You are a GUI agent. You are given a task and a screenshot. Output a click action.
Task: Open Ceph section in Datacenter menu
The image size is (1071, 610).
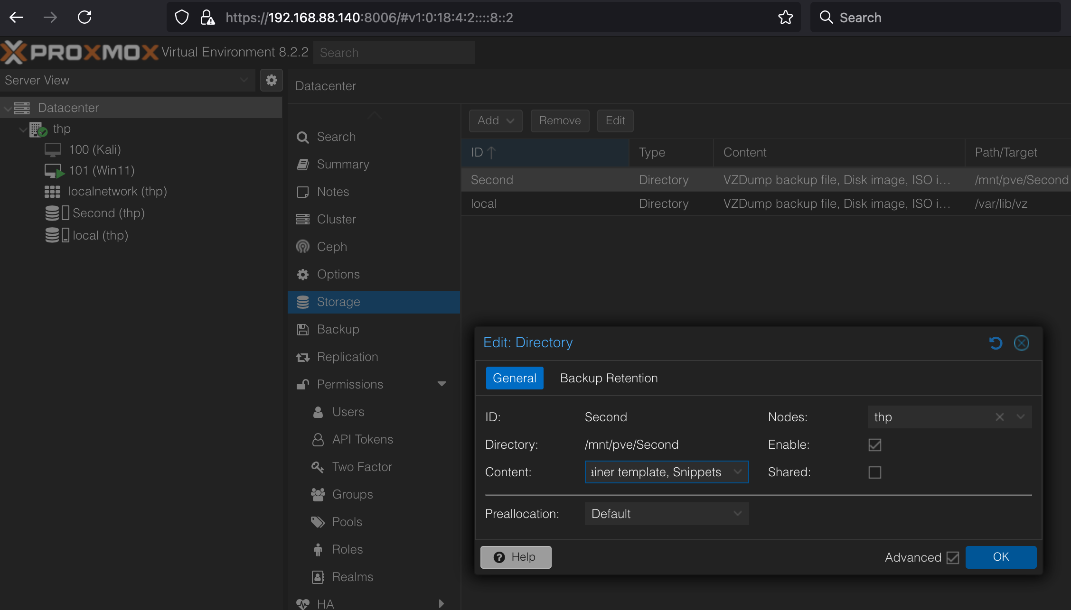(x=332, y=247)
